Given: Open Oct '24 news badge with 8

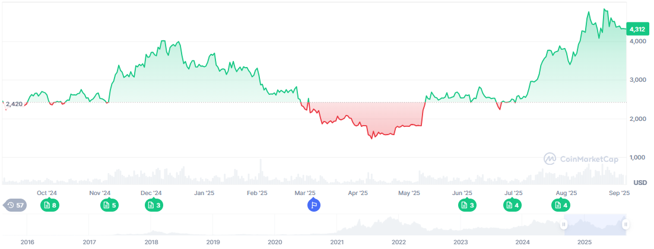Looking at the screenshot, I should [49, 205].
